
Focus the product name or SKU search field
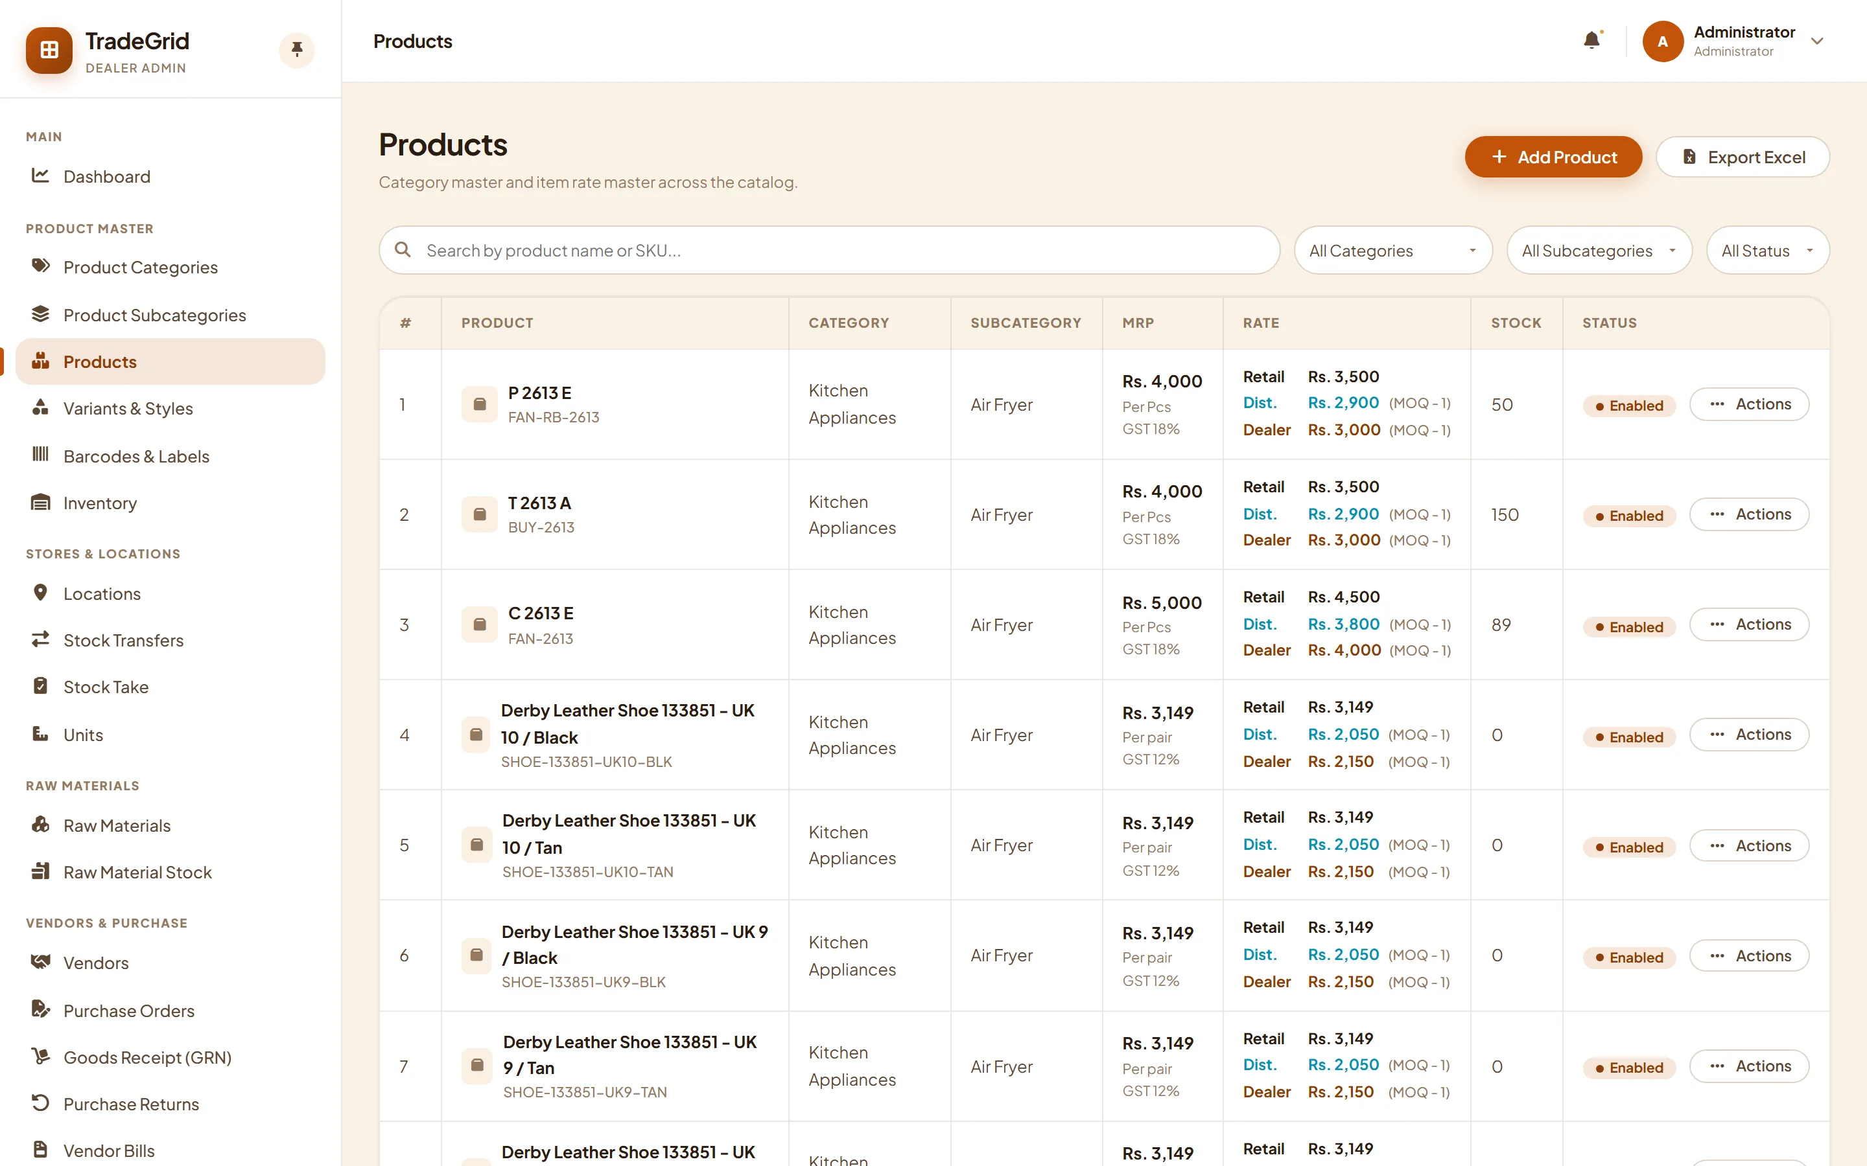(829, 250)
